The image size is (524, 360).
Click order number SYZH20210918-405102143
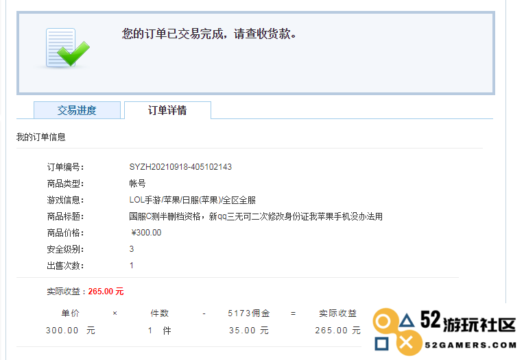click(x=180, y=167)
